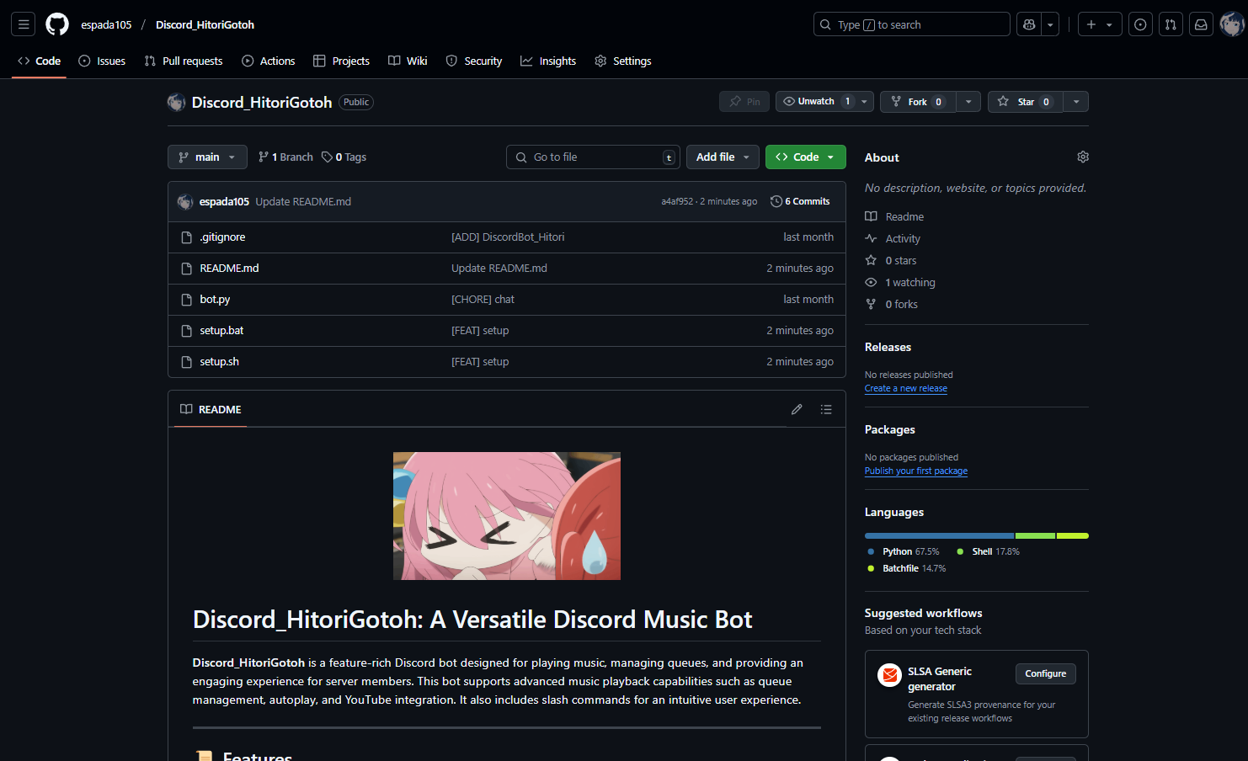Viewport: 1248px width, 761px height.
Task: Open About section settings gear
Action: (1083, 157)
